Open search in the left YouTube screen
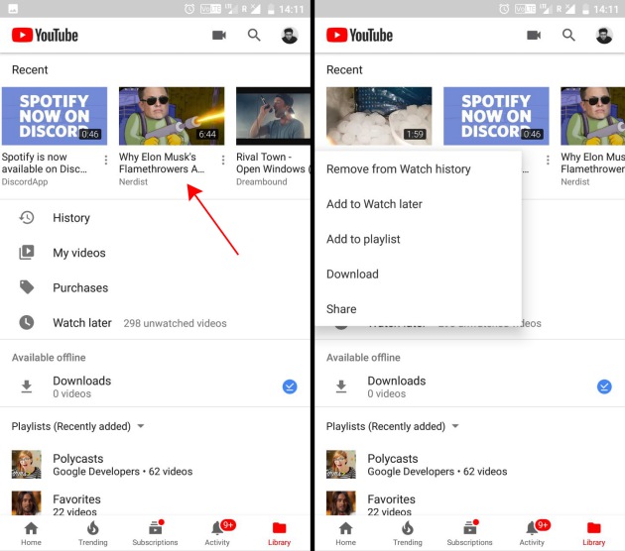This screenshot has height=551, width=625. click(254, 36)
